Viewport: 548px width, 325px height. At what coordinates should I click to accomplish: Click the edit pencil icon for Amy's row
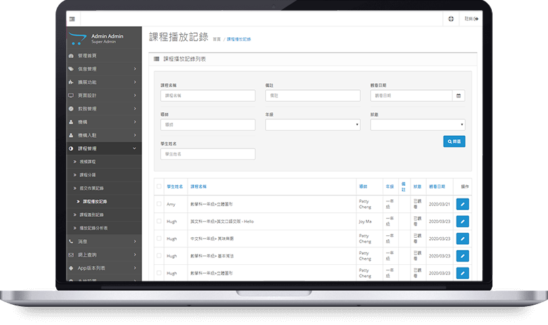pyautogui.click(x=463, y=203)
